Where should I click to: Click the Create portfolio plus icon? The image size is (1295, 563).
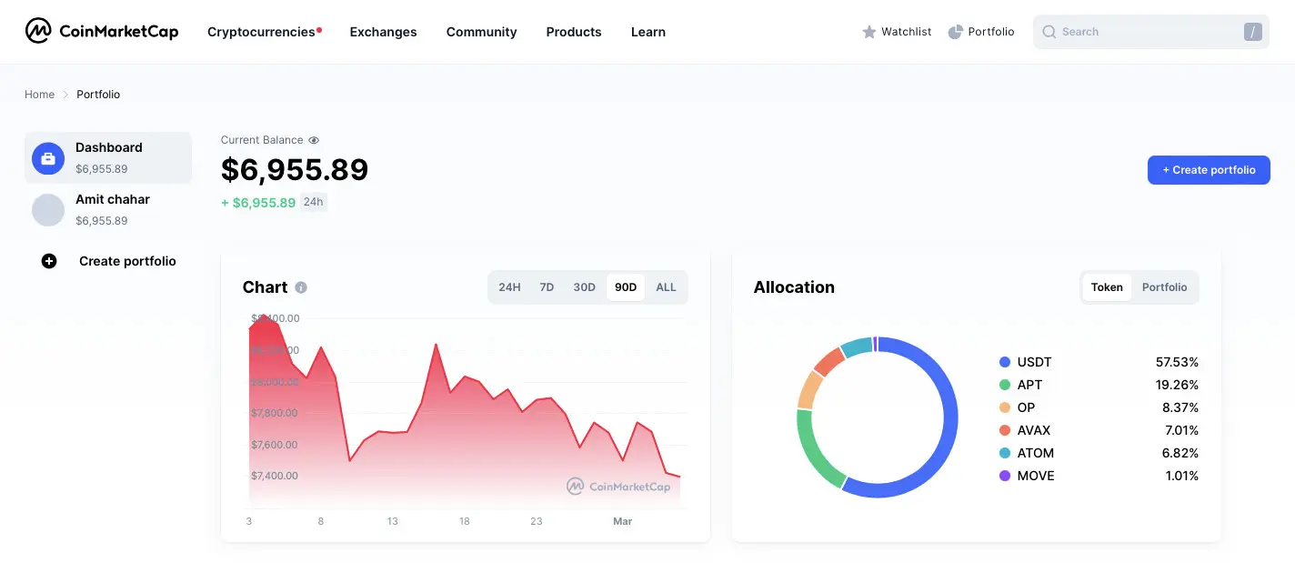[x=48, y=261]
